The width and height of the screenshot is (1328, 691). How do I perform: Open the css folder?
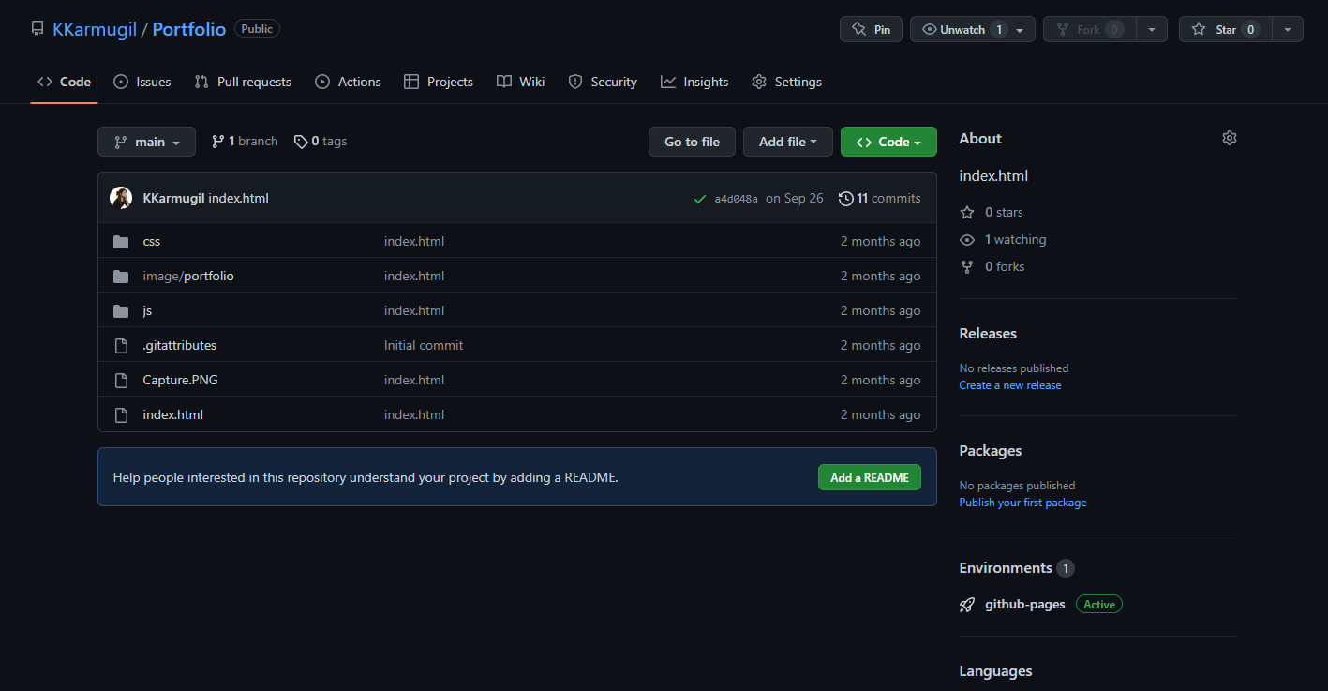[152, 242]
